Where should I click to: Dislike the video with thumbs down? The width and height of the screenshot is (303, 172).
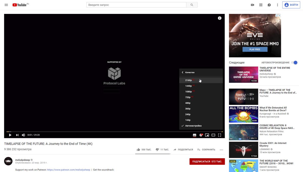pos(162,150)
